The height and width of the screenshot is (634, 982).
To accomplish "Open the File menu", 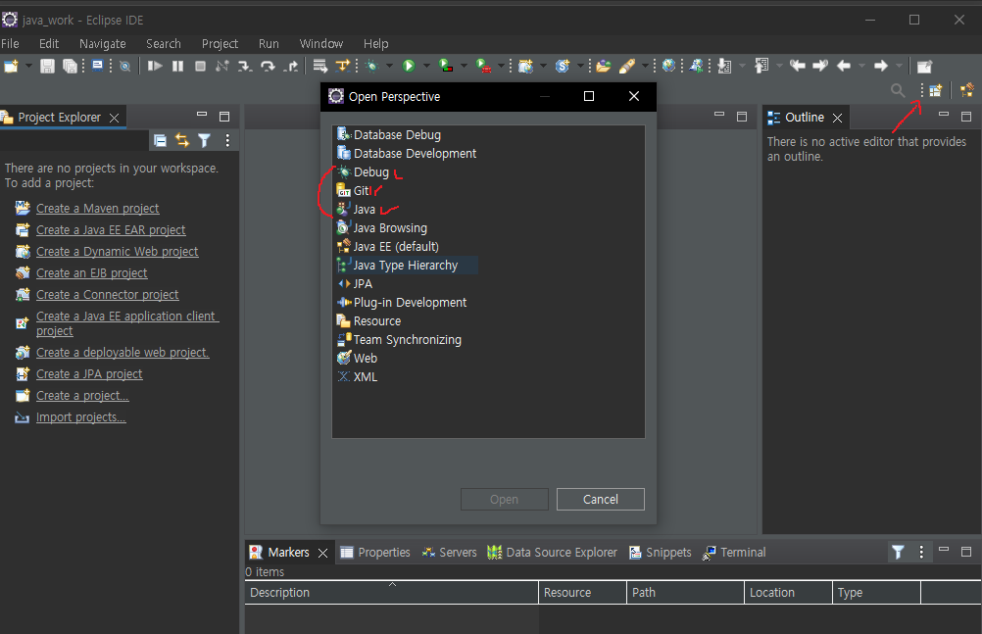I will 10,44.
